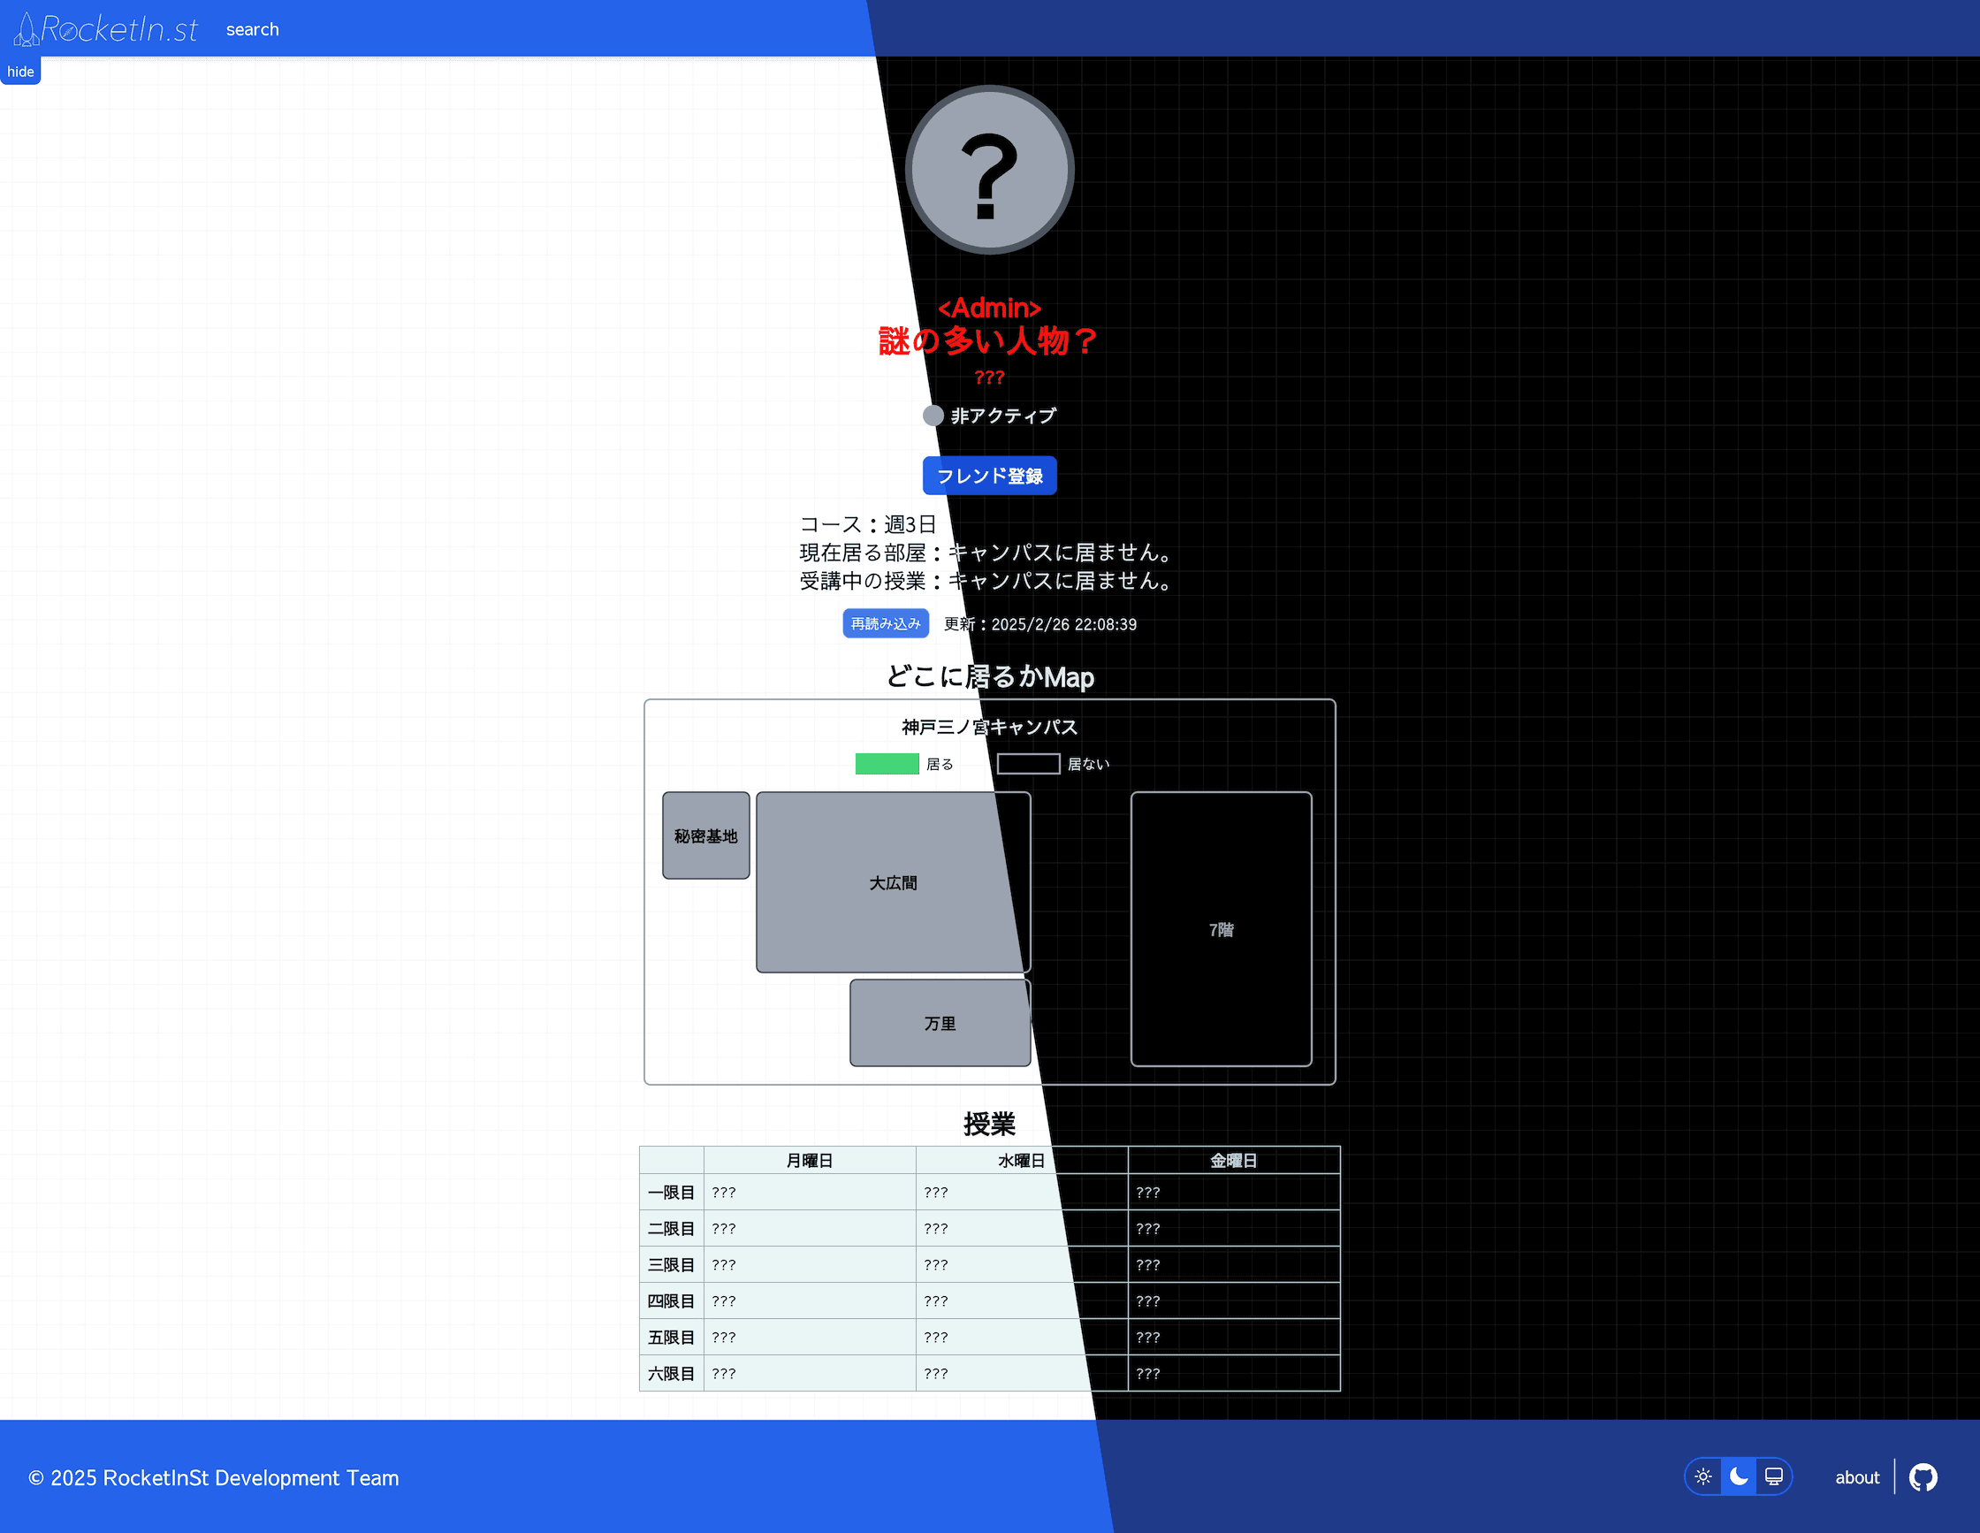The width and height of the screenshot is (1980, 1533).
Task: Click the 月曜日 column header
Action: (810, 1161)
